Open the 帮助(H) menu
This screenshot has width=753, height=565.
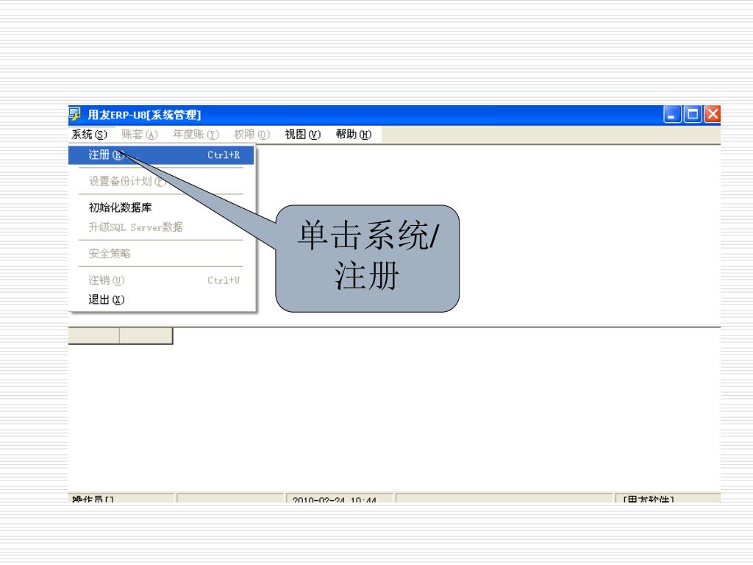(x=354, y=135)
